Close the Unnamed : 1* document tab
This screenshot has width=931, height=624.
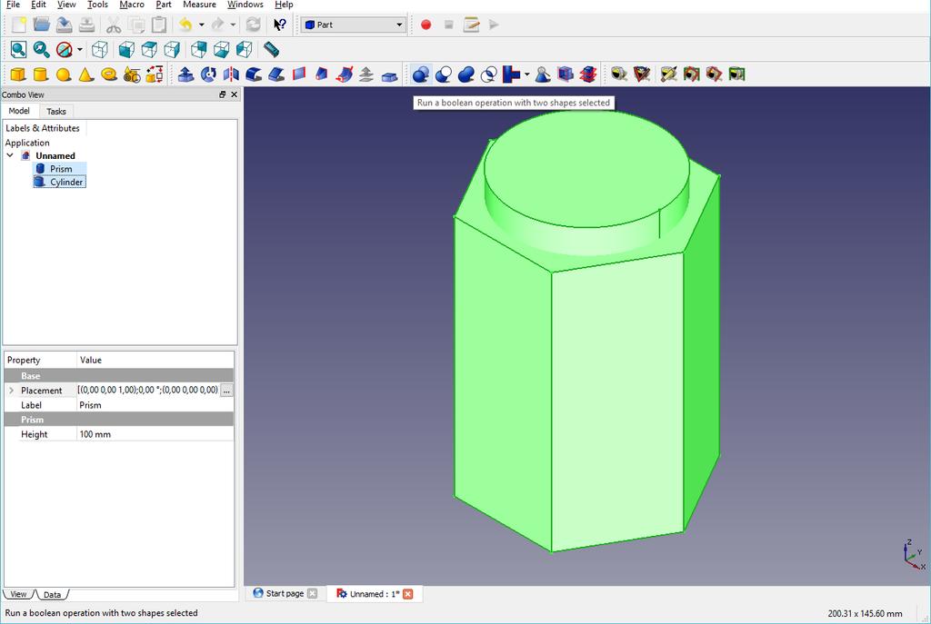[408, 594]
